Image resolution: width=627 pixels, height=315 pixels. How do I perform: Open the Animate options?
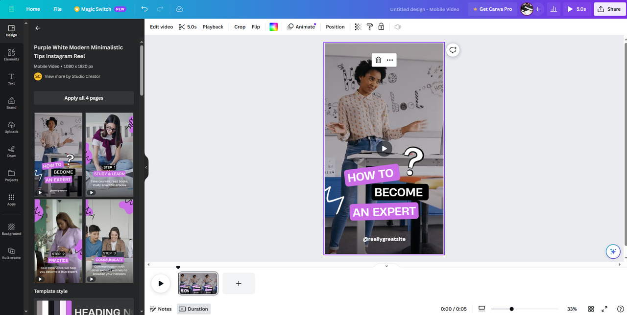pos(301,27)
